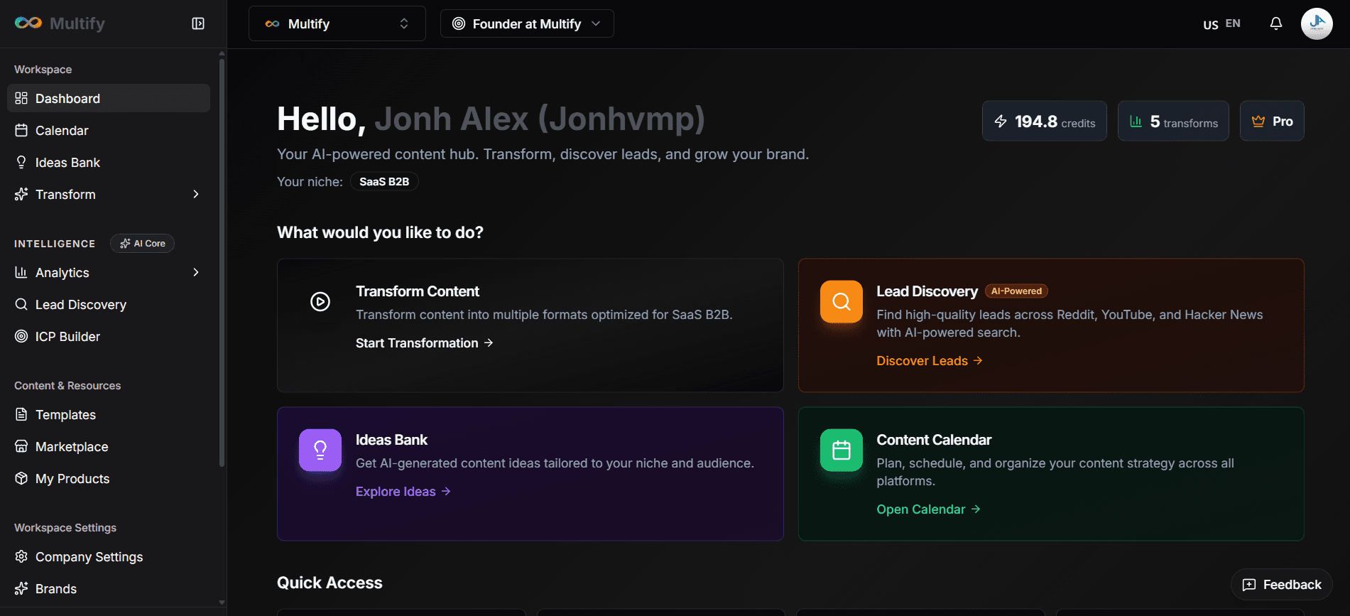Screen dimensions: 1350x616
Task: Click the My Products box icon
Action: [21, 478]
